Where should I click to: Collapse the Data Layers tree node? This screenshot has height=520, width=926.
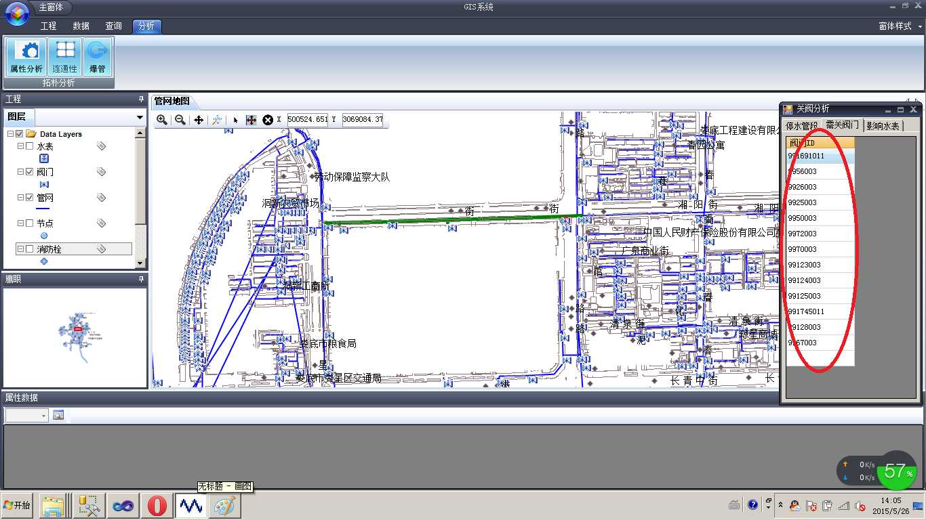(x=10, y=134)
